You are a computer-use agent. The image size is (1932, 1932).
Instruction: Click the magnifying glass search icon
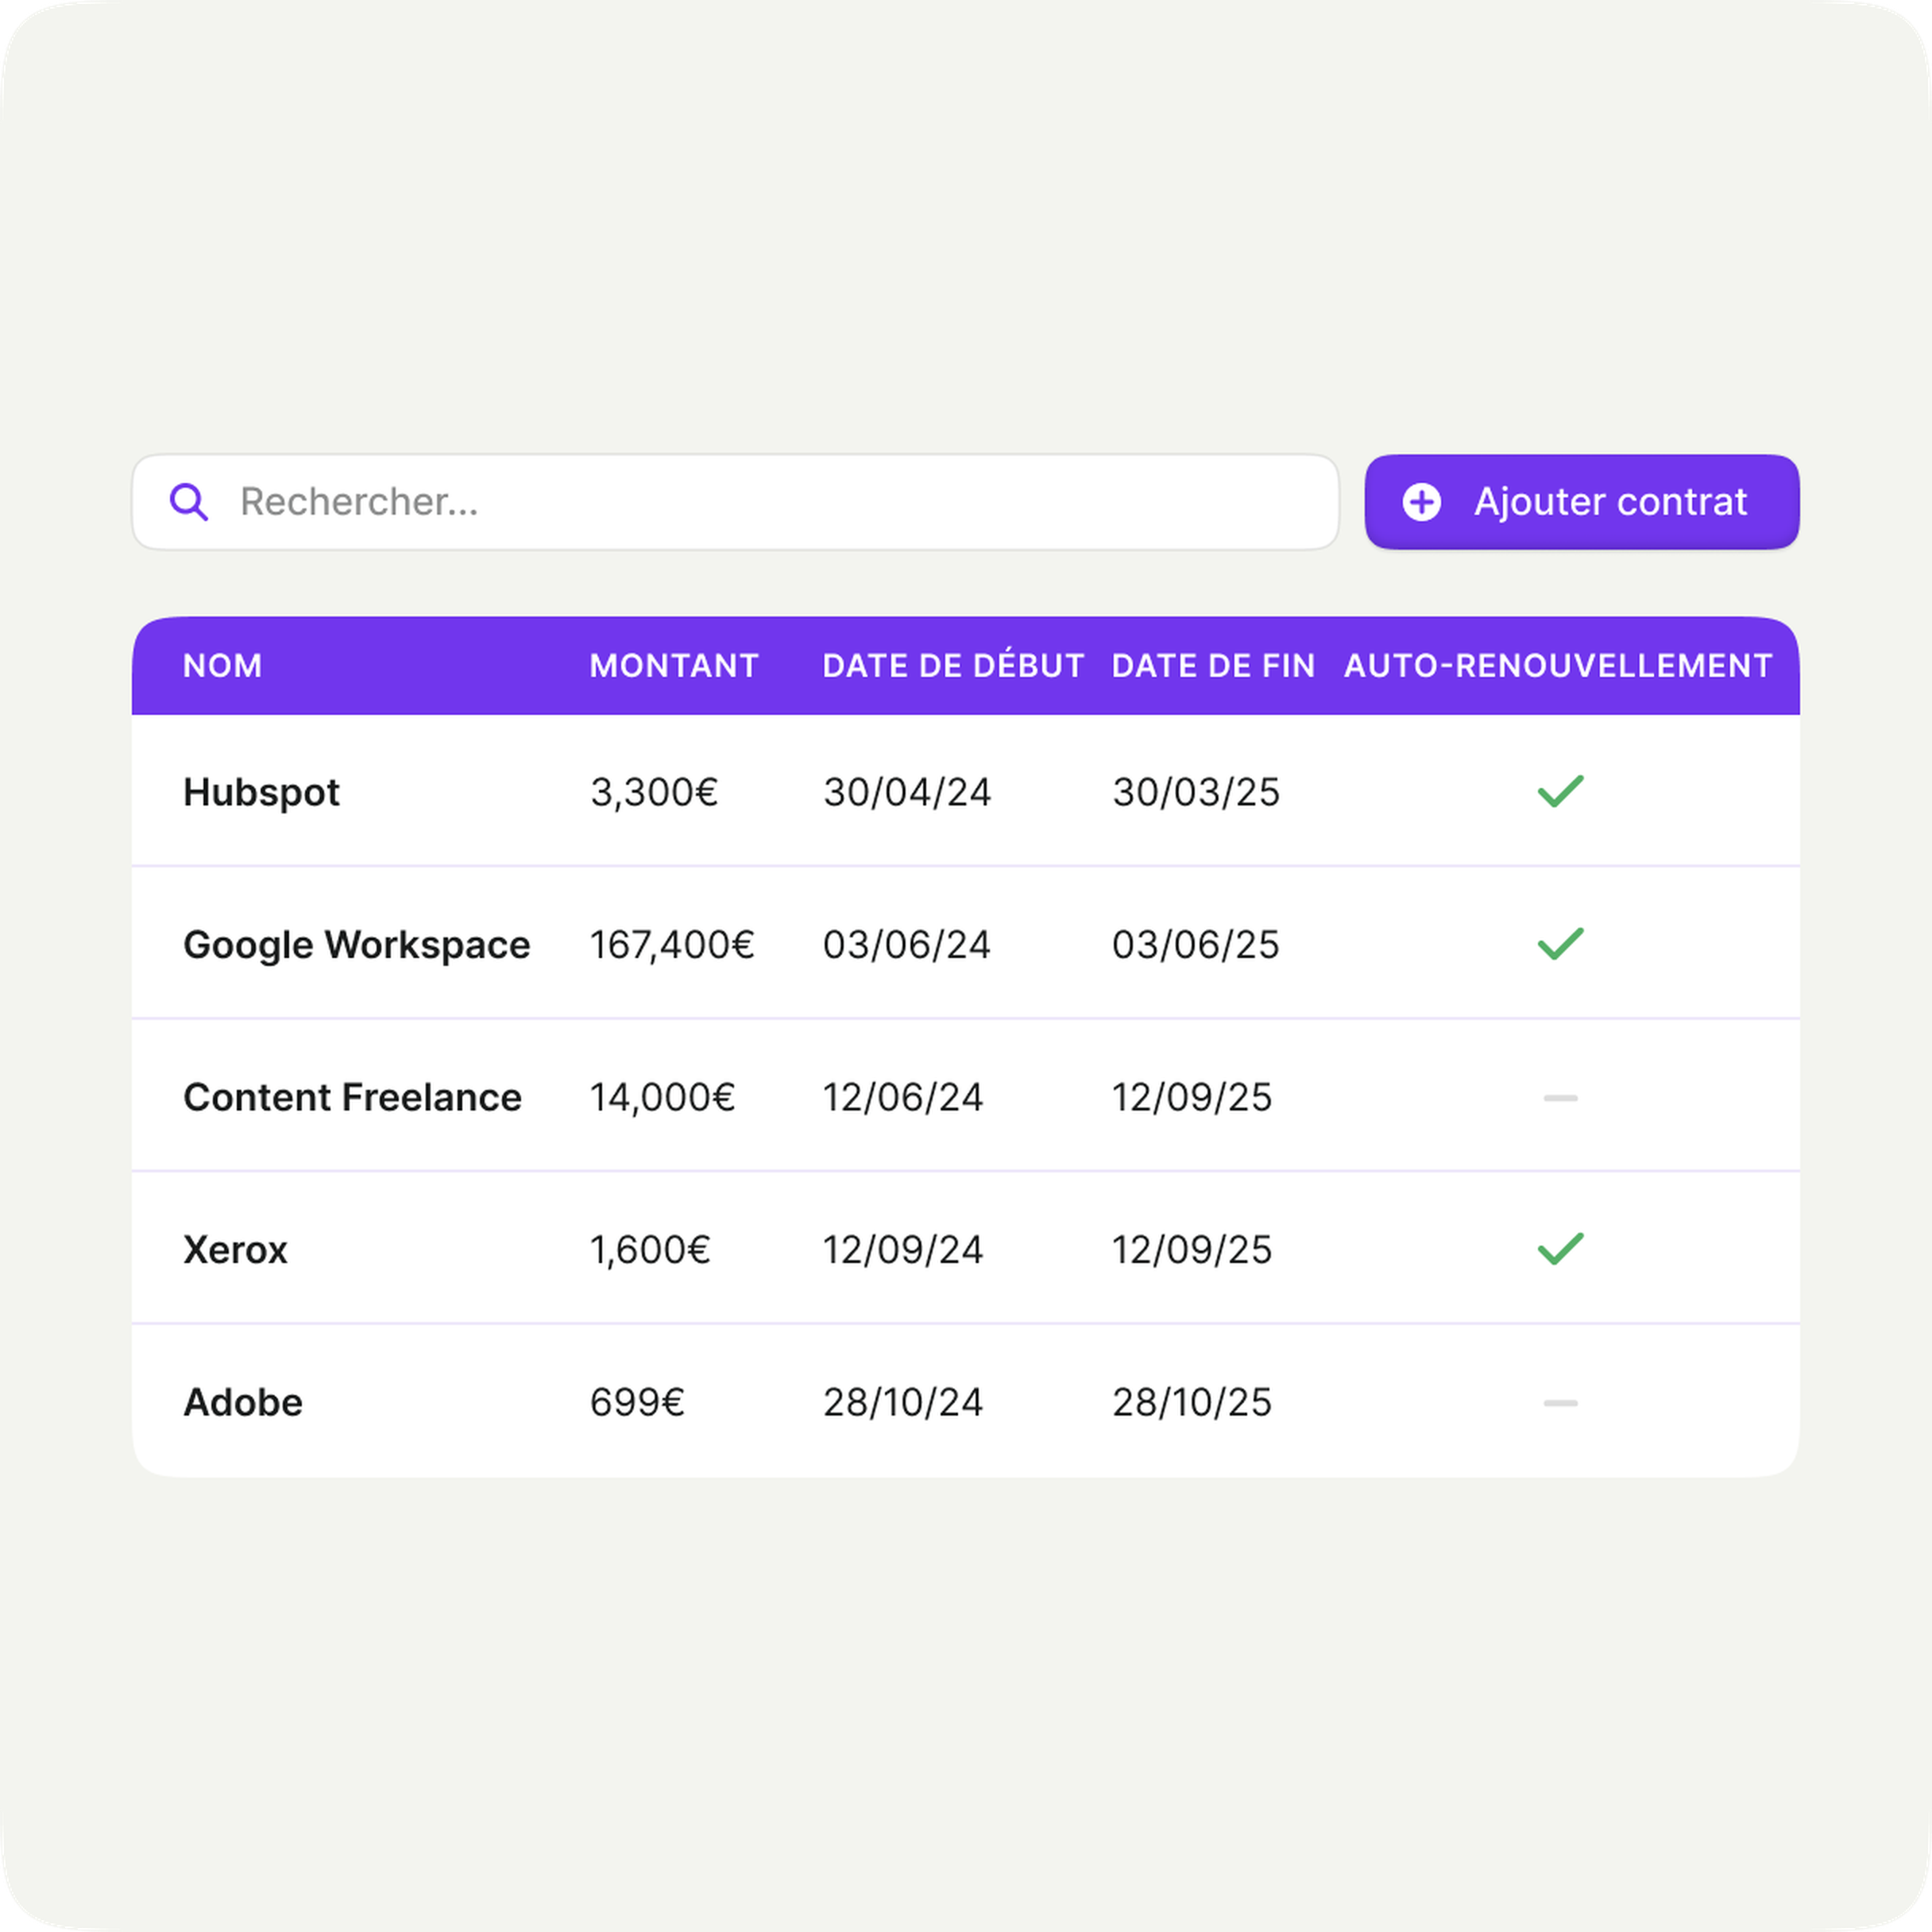tap(188, 502)
